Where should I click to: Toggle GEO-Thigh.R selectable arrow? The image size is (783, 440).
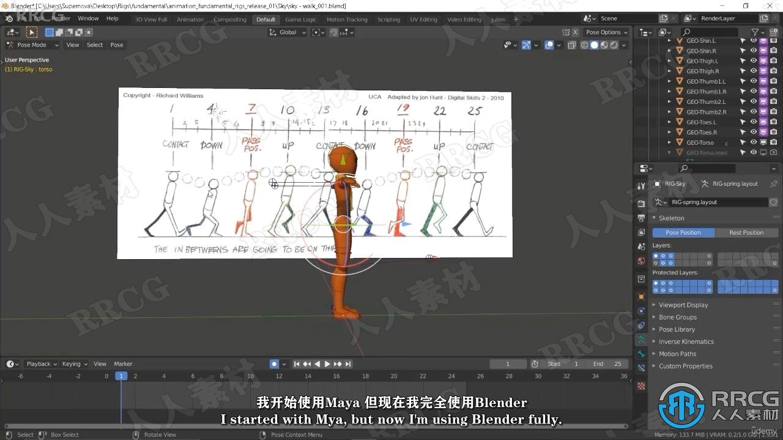(743, 71)
